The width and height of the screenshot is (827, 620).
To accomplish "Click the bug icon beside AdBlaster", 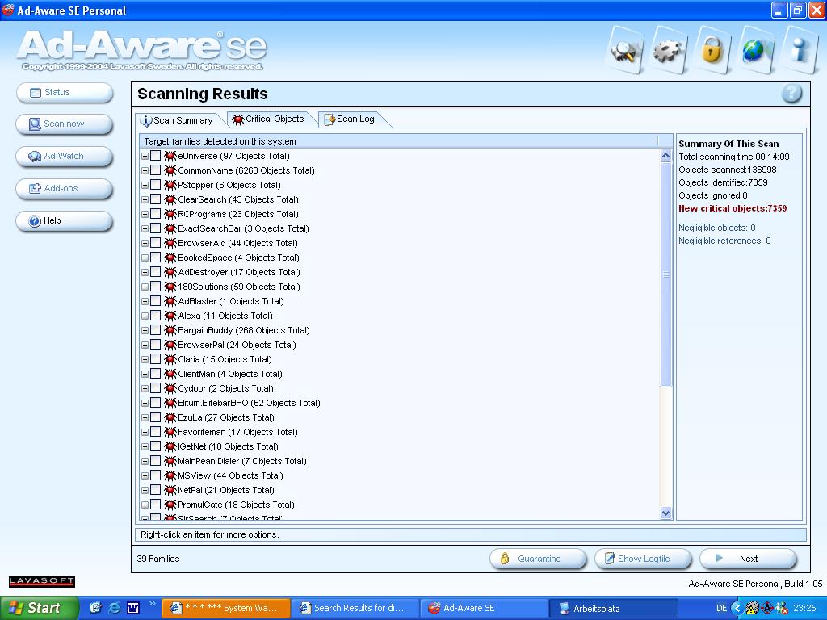I will [170, 301].
